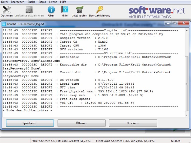Click the Laufwerke aktualisieren drive icon
191x143 pixels.
click(x=29, y=10)
